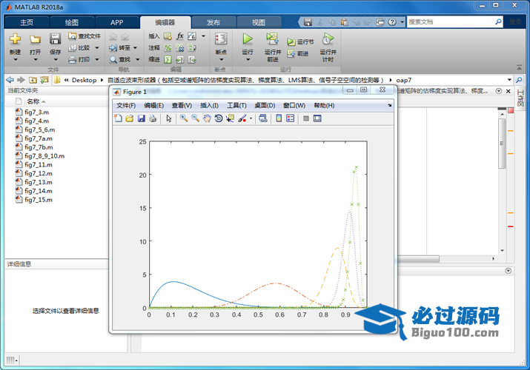Screen dimensions: 530x370
Task: Click the Find (查找) button
Action: point(119,60)
